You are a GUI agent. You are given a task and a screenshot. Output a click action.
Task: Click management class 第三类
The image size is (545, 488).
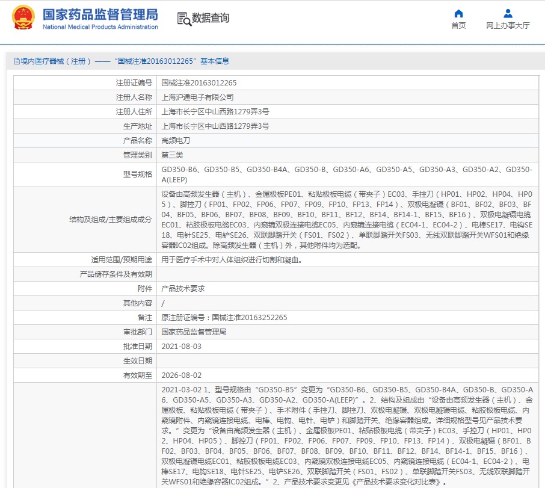(172, 155)
